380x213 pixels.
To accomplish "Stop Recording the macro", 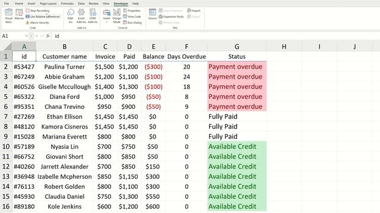I will pyautogui.click(x=37, y=11).
